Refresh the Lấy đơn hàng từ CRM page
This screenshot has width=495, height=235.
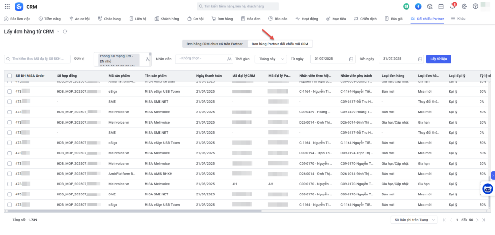(x=65, y=32)
